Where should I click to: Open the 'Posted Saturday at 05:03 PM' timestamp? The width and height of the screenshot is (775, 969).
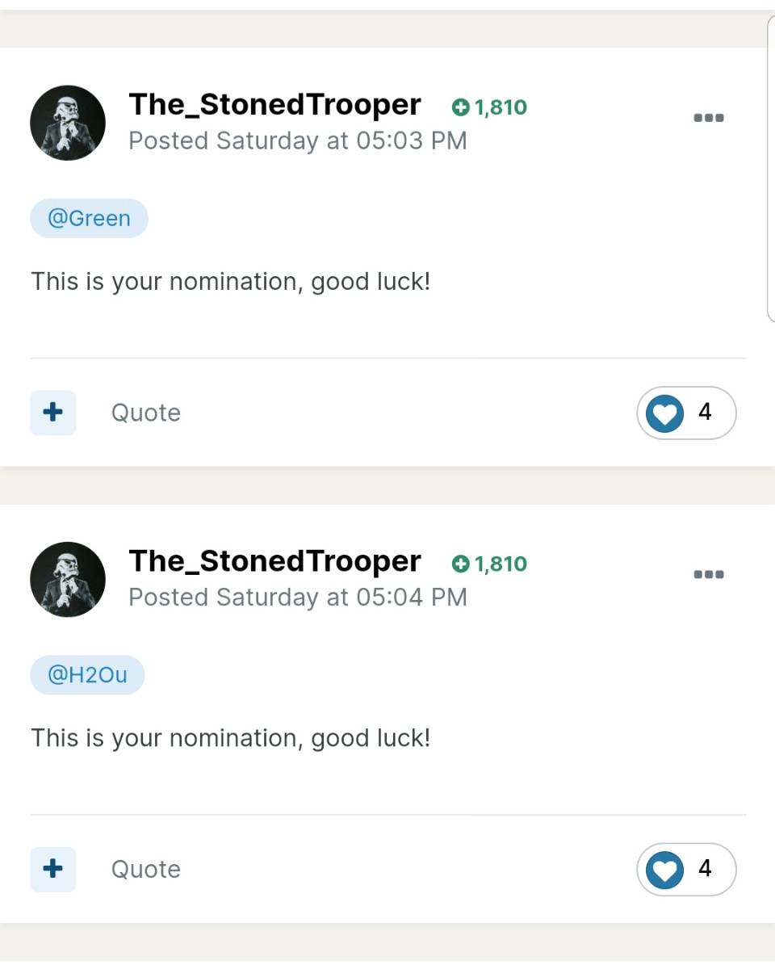[x=298, y=141]
